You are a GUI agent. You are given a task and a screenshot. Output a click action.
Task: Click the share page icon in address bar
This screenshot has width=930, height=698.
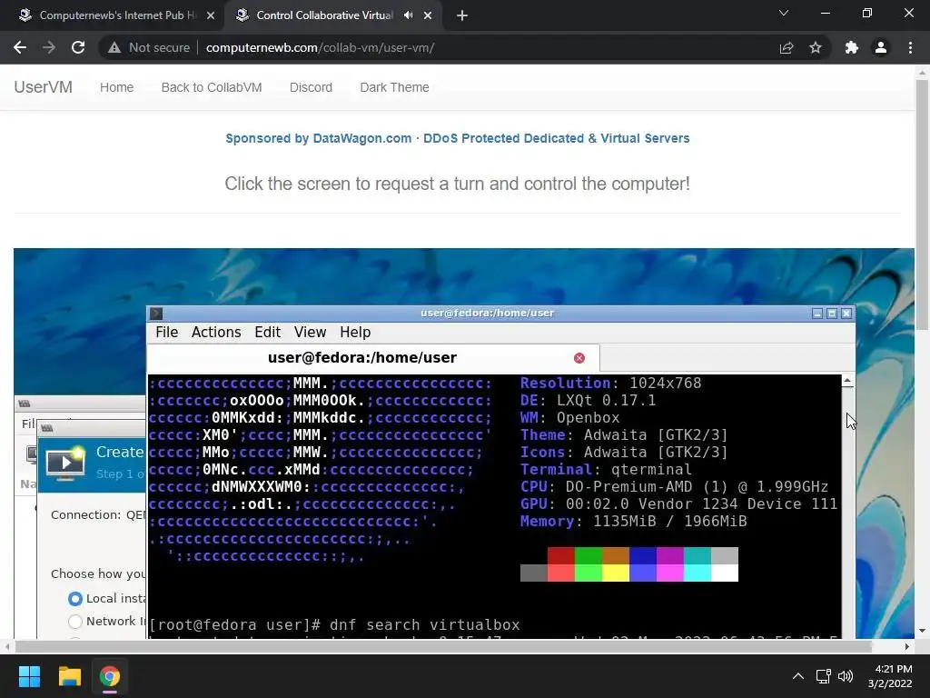[787, 47]
